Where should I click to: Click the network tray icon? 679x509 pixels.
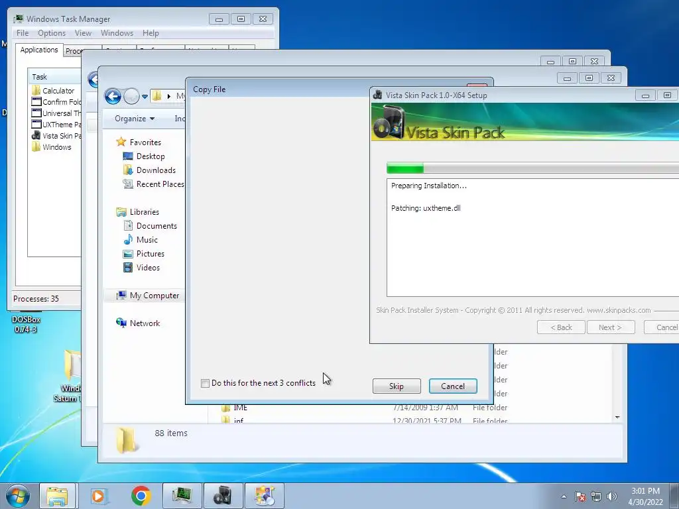(596, 496)
